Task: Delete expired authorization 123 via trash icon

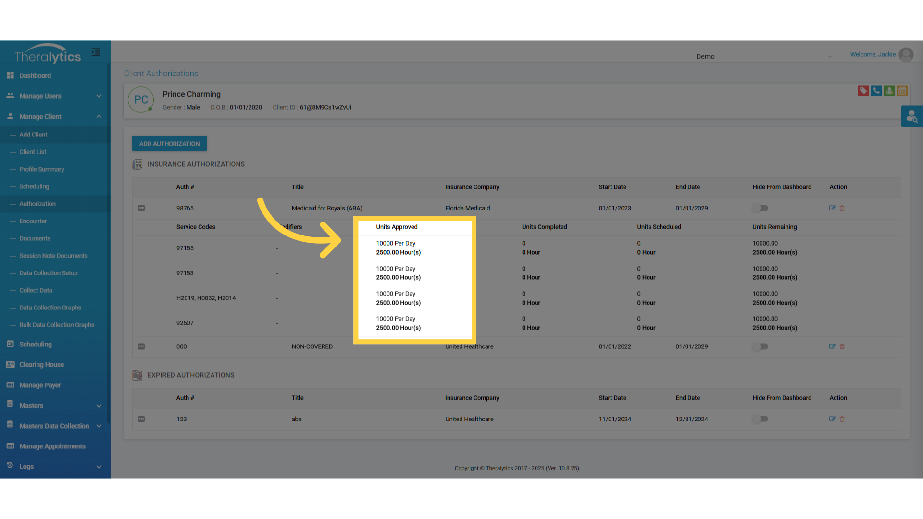Action: pyautogui.click(x=842, y=419)
